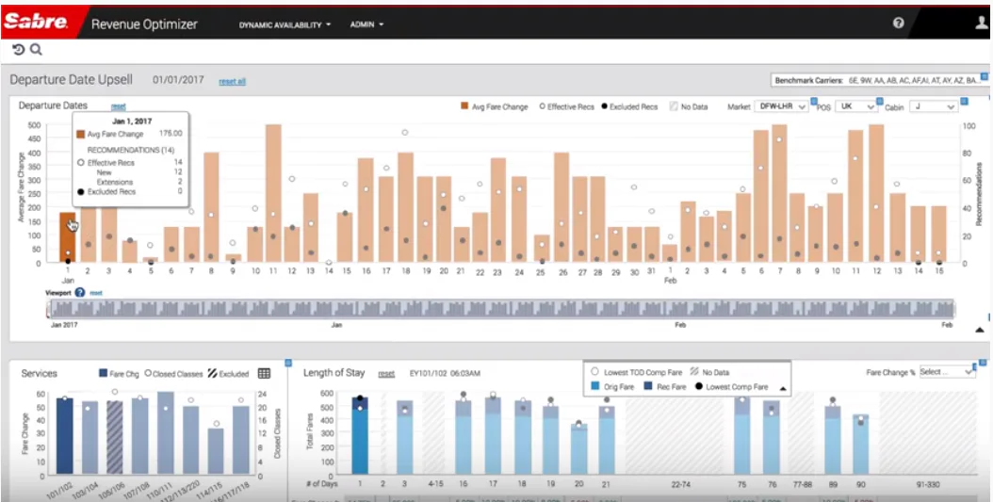
Task: Click the Viewport help icon
Action: point(80,293)
